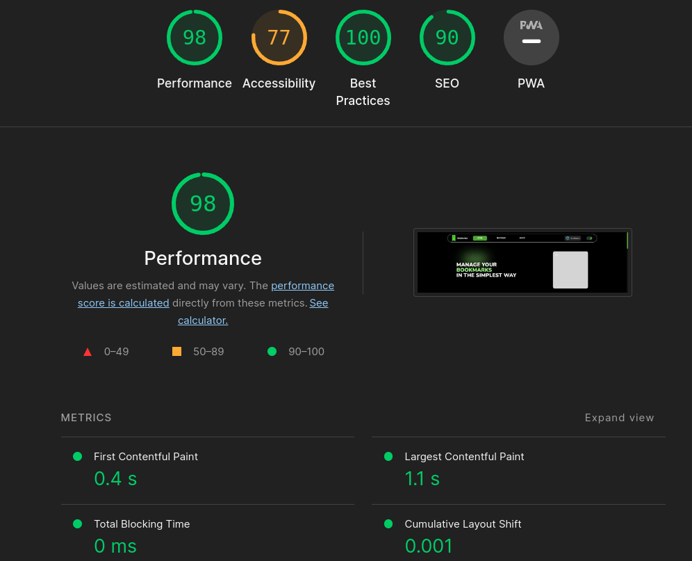Toggle Expand view for the metrics
The height and width of the screenshot is (561, 692).
(619, 418)
